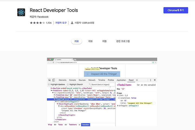Toggle the completed: false checkbox
This screenshot has height=130, width=195.
(x=119, y=98)
